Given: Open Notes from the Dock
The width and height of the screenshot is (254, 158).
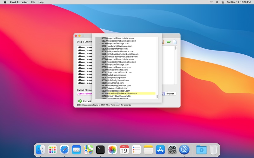Looking at the screenshot, I should pyautogui.click(x=148, y=149).
